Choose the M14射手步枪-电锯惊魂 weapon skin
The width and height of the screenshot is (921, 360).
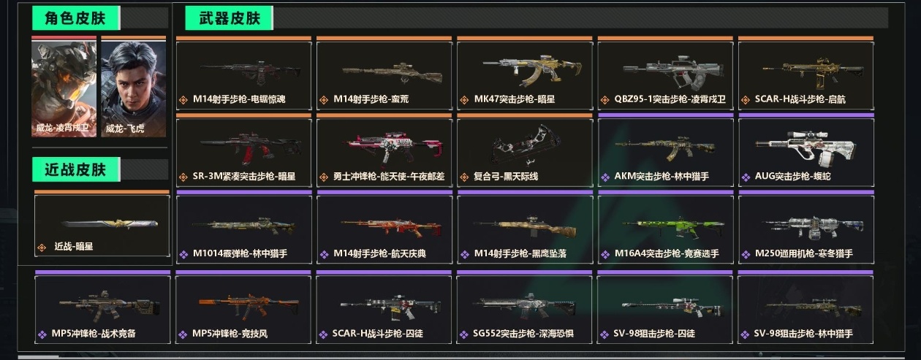[243, 74]
